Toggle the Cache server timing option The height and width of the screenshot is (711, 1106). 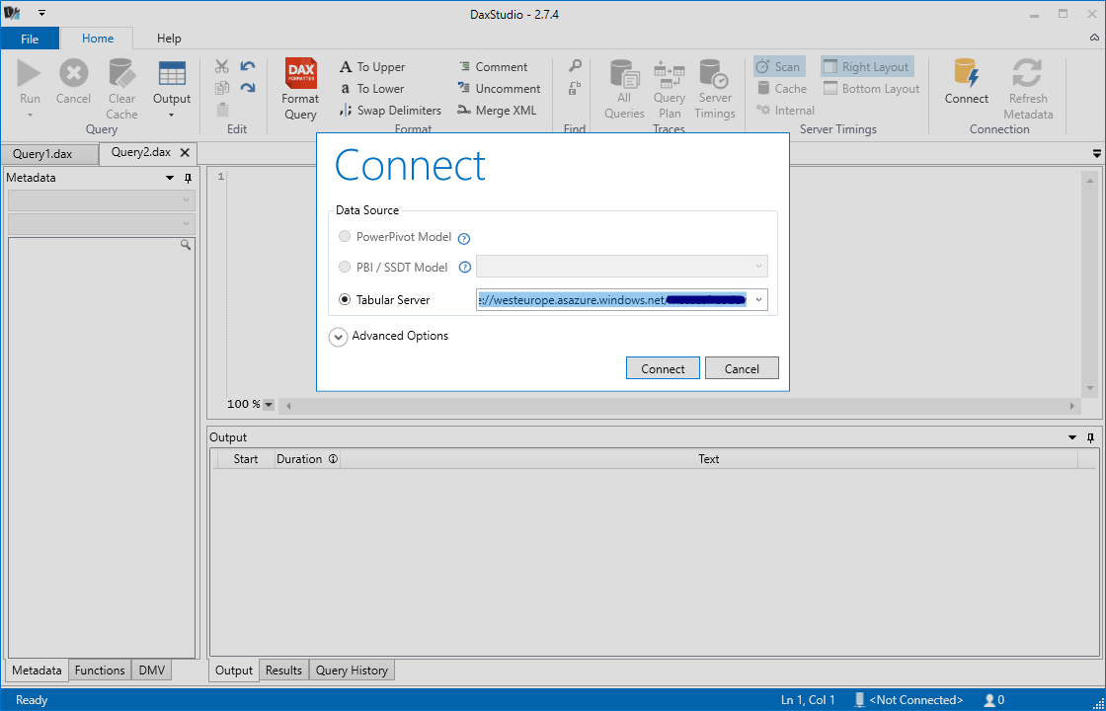(781, 88)
